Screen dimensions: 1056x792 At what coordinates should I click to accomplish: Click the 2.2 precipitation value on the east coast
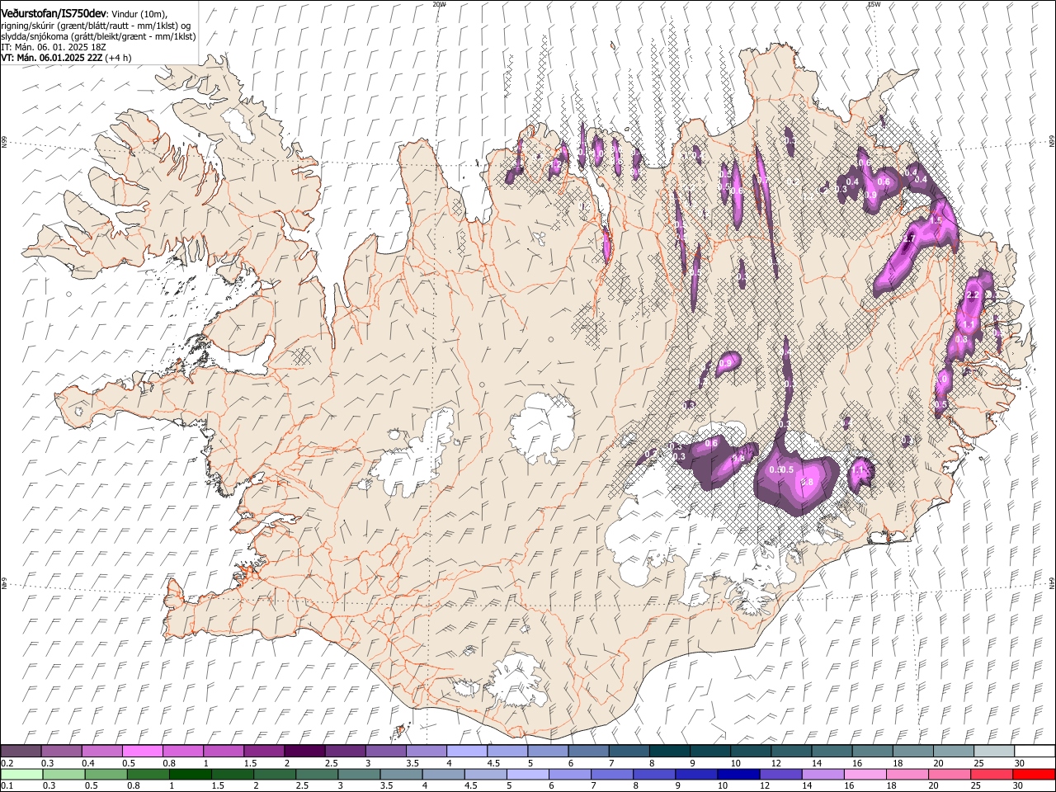972,295
